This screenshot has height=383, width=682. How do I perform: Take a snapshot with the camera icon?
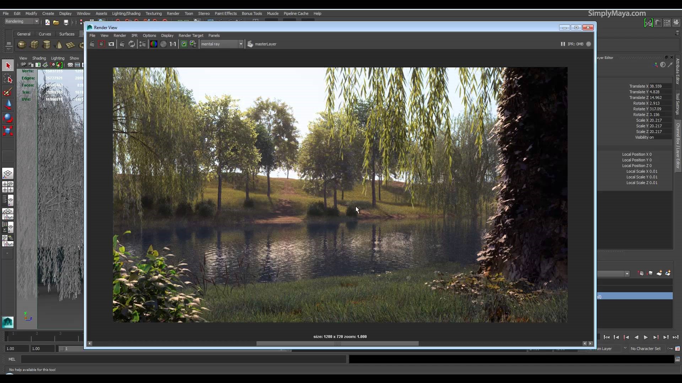click(x=111, y=44)
